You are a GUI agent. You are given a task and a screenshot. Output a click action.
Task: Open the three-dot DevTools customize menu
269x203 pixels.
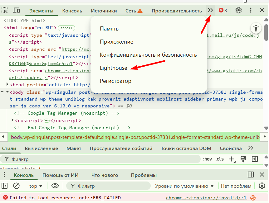point(251,10)
